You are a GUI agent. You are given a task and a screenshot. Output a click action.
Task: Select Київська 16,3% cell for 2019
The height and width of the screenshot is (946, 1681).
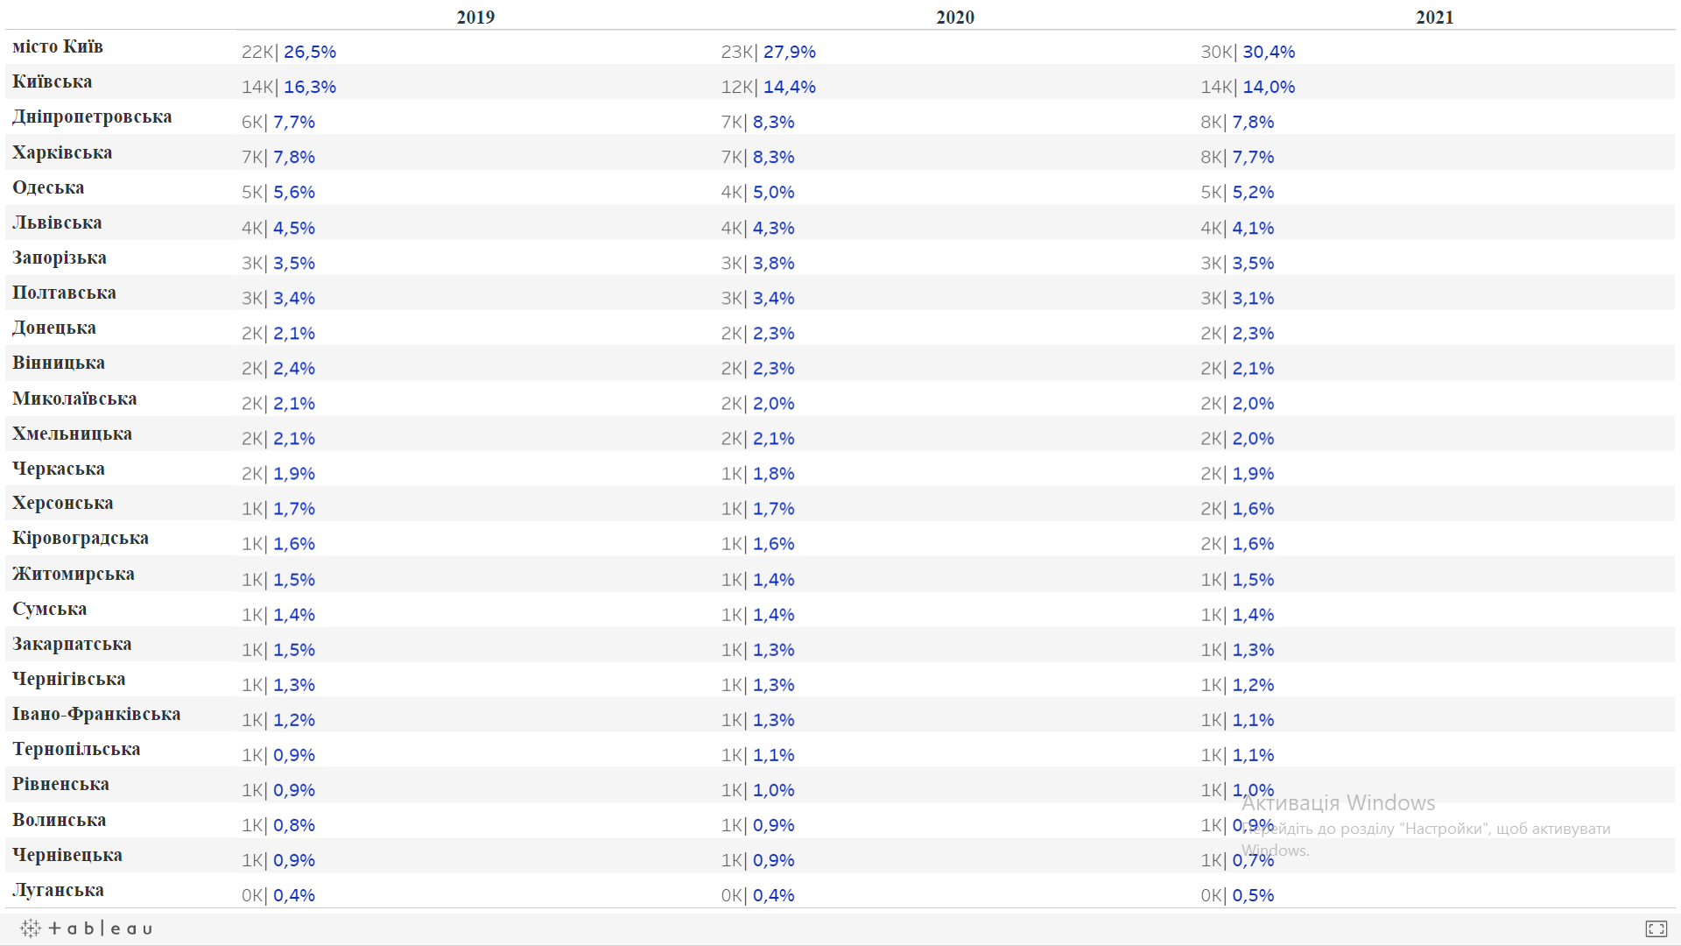coord(309,88)
